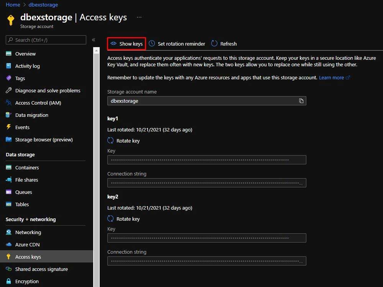Click the Storage browser folder icon

(x=8, y=139)
